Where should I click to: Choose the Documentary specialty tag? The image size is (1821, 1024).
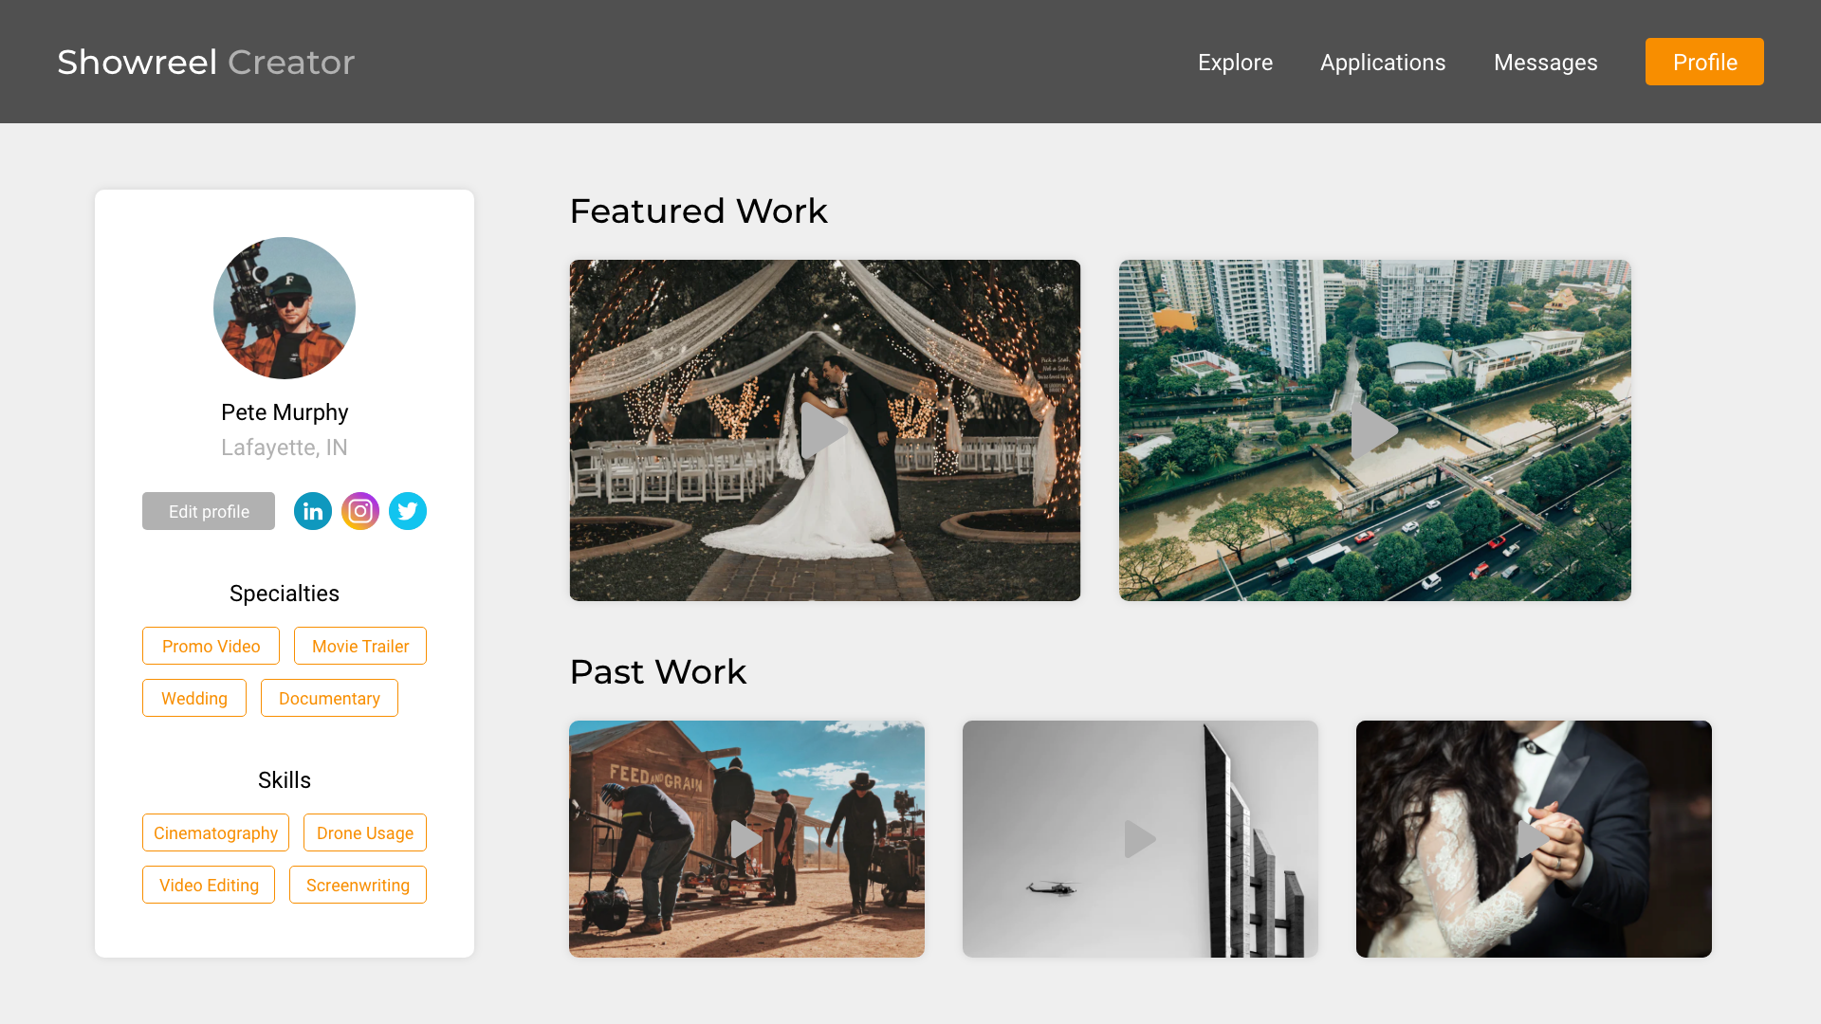click(329, 698)
